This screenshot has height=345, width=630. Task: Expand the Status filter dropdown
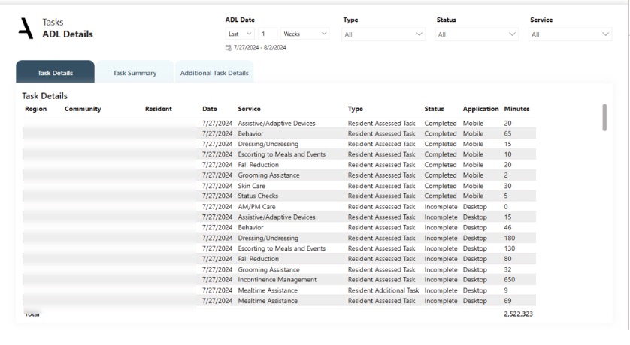tap(477, 34)
